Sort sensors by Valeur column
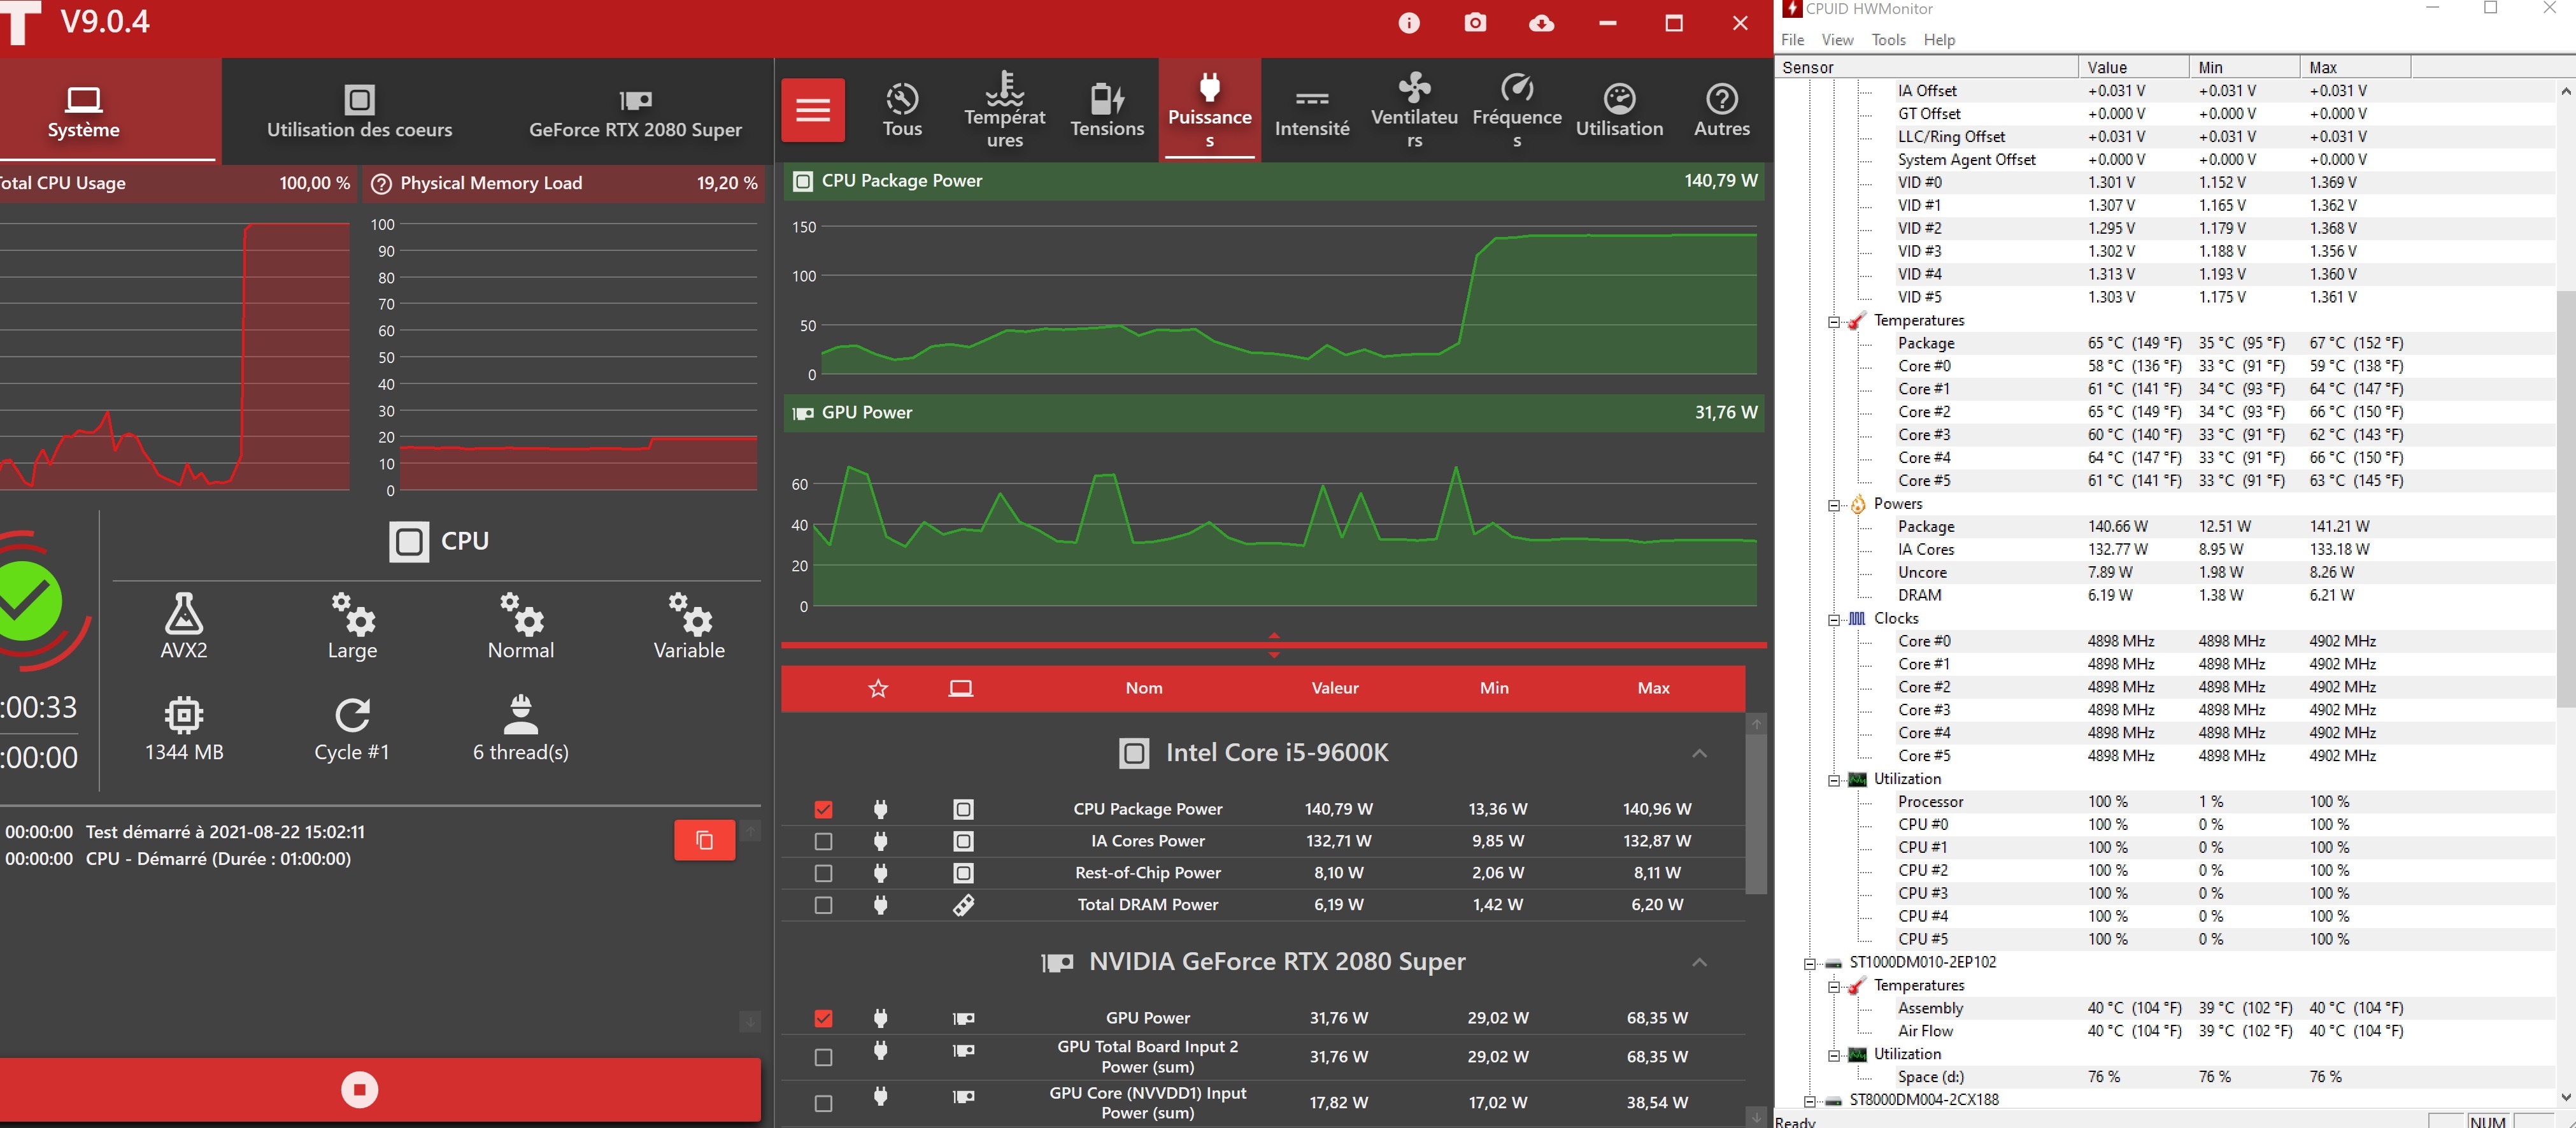This screenshot has width=2576, height=1128. coord(1335,688)
